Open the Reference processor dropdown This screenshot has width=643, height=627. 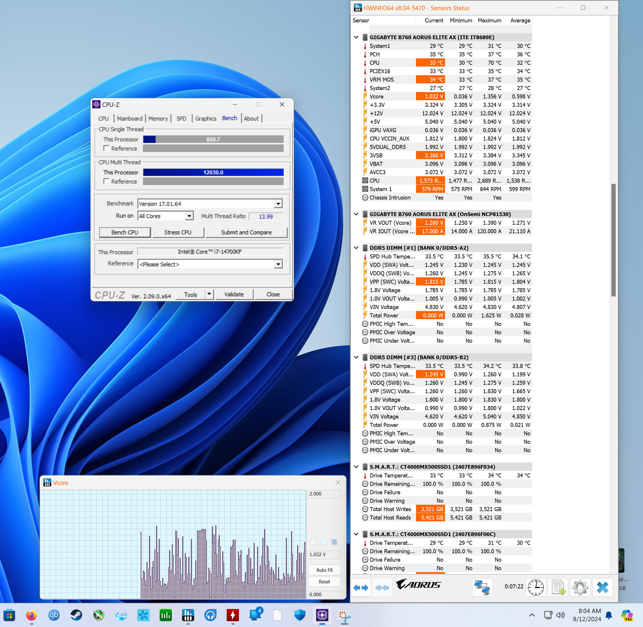click(278, 264)
